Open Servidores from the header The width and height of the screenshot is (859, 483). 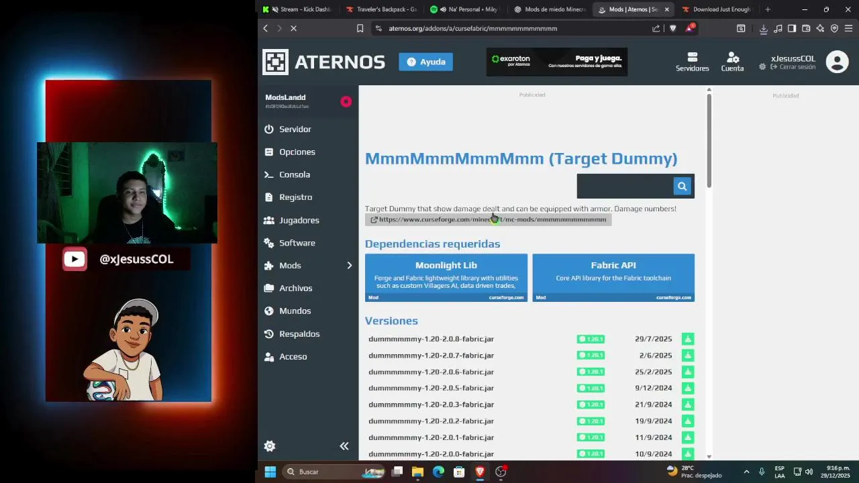point(692,62)
